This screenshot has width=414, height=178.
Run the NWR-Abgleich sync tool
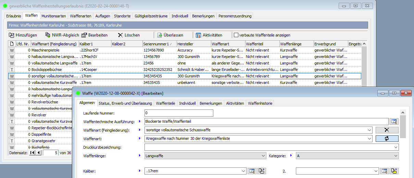coord(62,35)
